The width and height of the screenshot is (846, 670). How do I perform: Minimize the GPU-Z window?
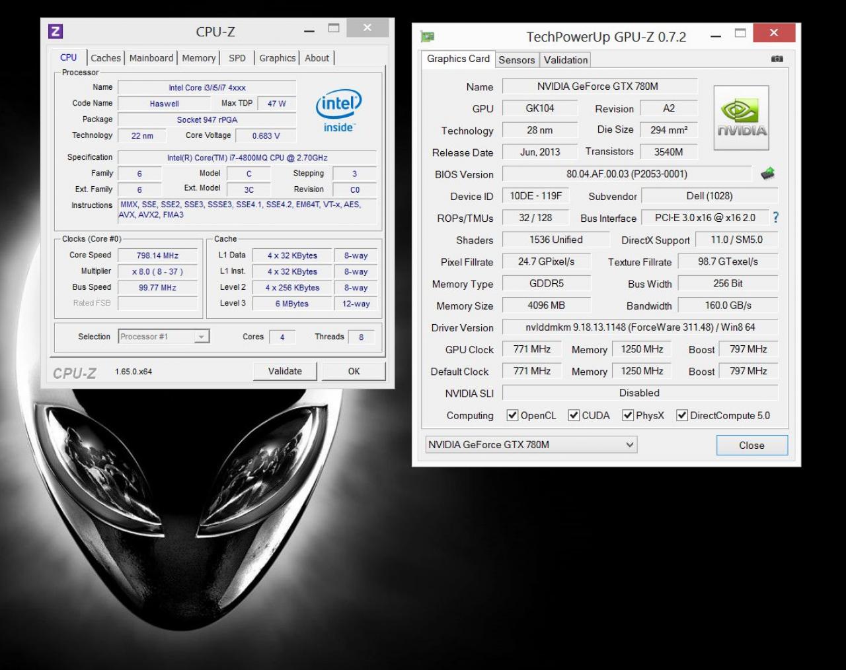click(715, 36)
